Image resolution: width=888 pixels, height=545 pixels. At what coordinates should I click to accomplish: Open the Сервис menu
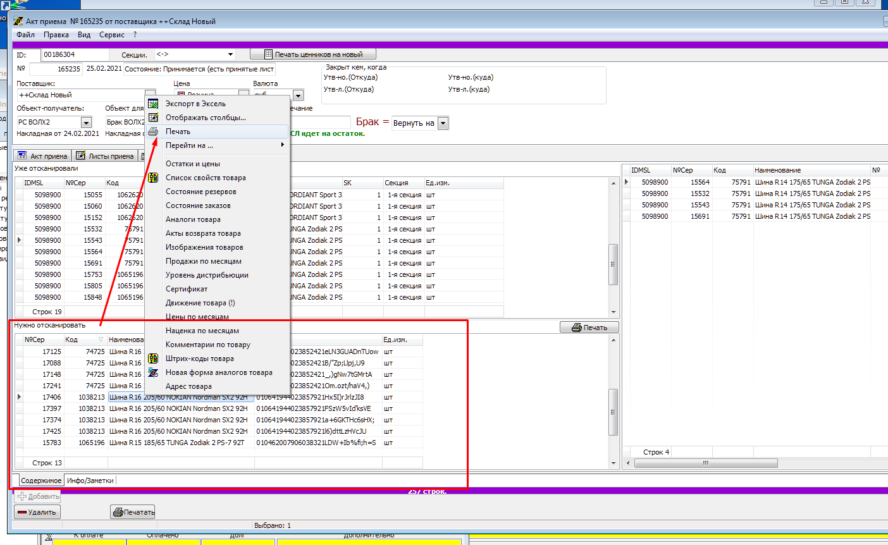click(112, 35)
